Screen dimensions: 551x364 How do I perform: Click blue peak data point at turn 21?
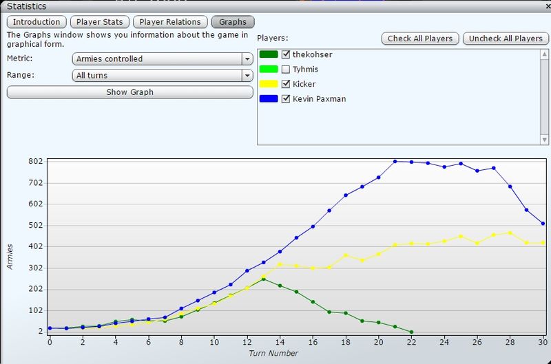click(x=395, y=161)
